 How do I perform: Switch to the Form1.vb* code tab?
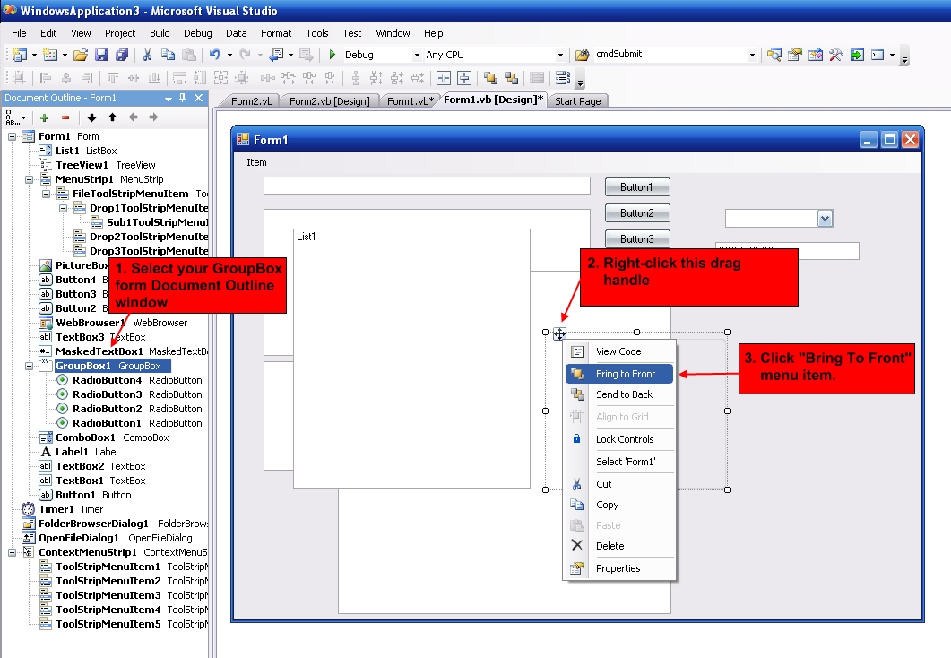tap(410, 101)
